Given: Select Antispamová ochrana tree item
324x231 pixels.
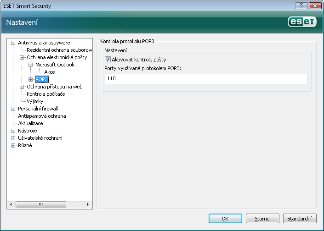Looking at the screenshot, I should (x=42, y=116).
